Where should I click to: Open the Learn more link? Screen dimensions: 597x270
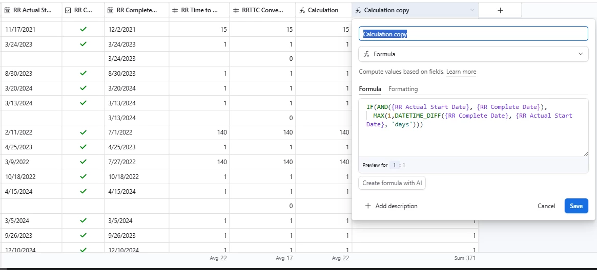461,72
